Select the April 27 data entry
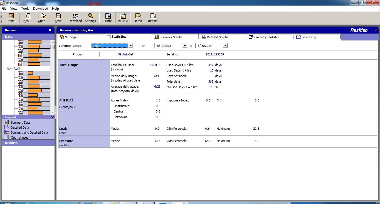Viewport: 380px width, 204px height. 34,86
